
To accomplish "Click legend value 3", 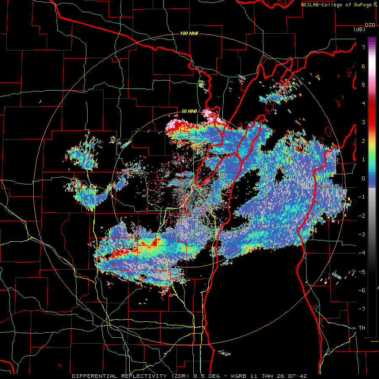I will coord(363,122).
